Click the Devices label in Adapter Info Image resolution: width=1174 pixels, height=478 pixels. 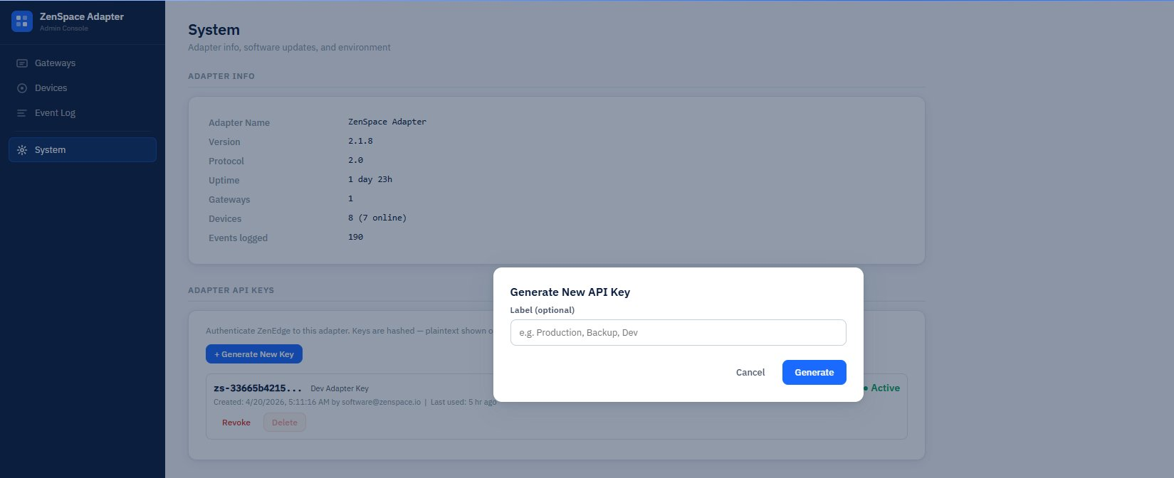coord(225,218)
